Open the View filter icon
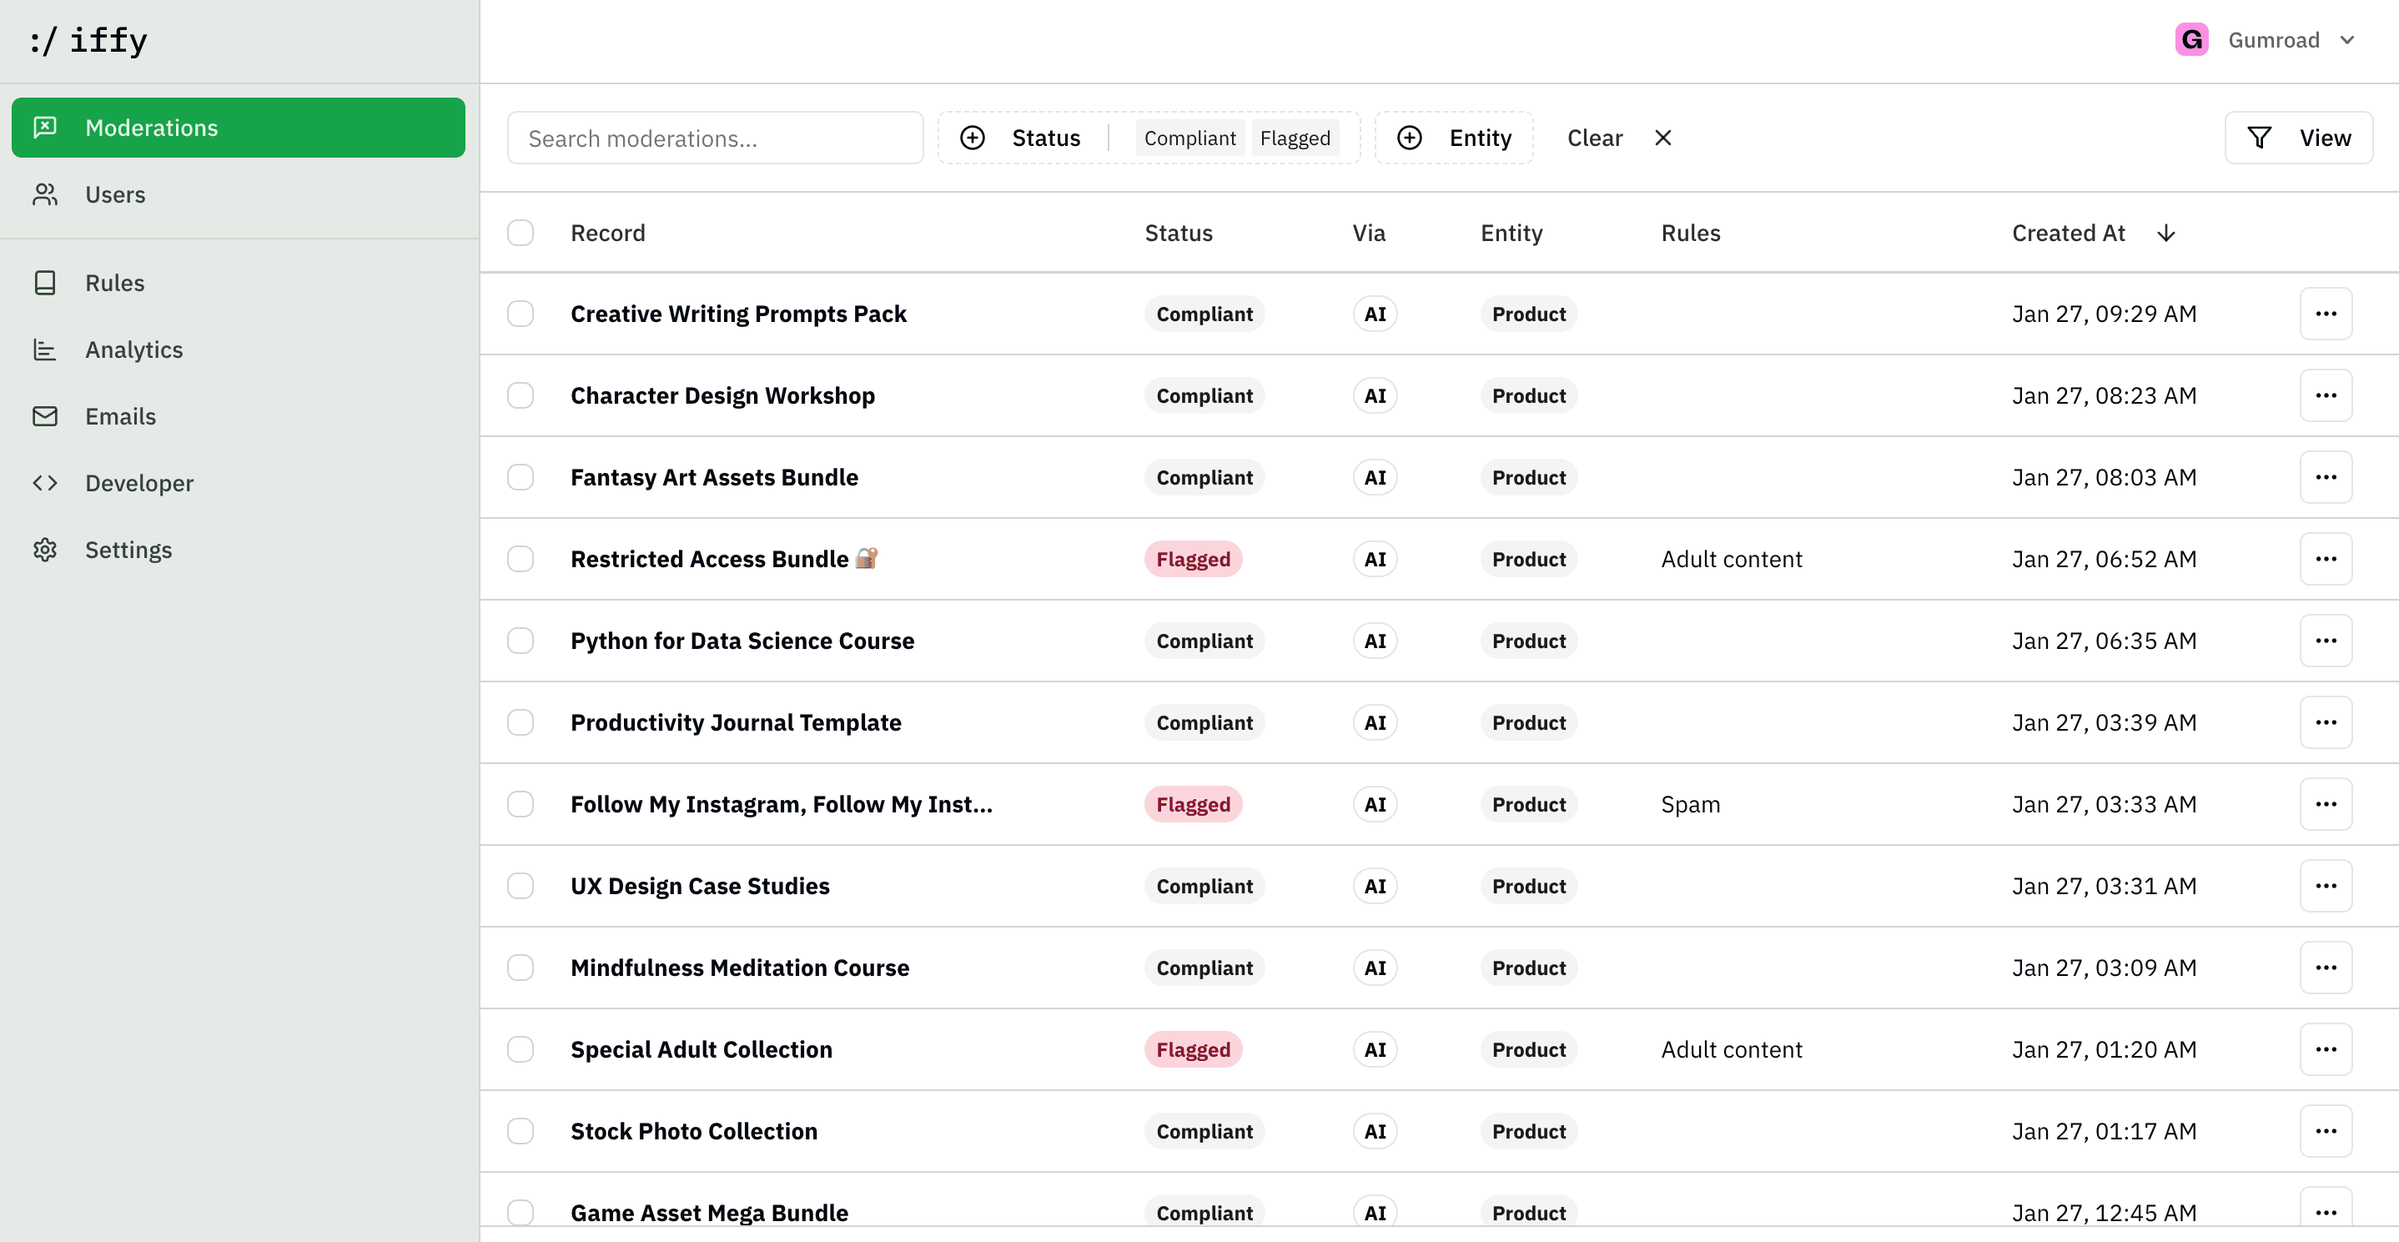The image size is (2399, 1242). 2260,137
